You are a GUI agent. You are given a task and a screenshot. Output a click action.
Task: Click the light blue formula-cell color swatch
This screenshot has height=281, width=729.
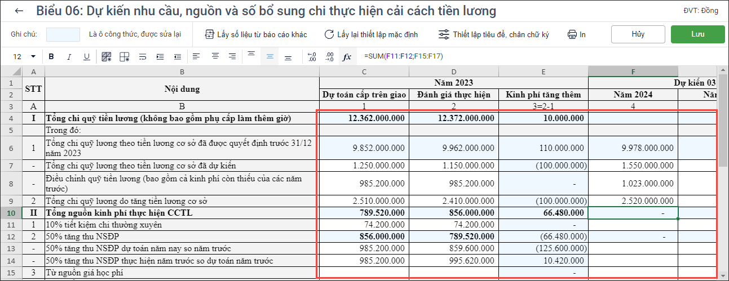[63, 34]
